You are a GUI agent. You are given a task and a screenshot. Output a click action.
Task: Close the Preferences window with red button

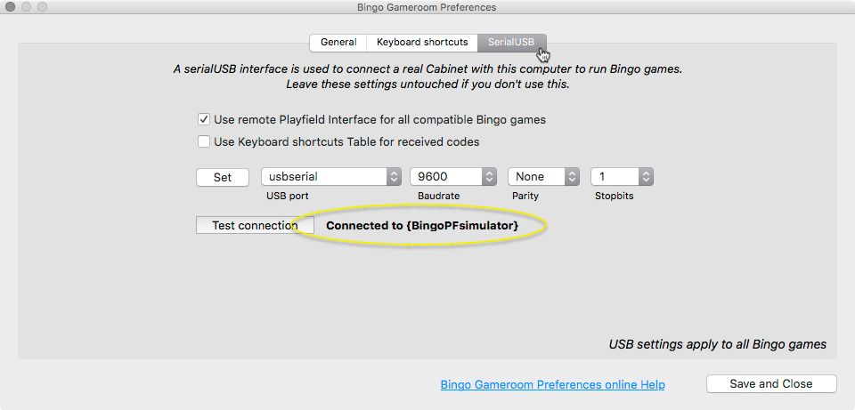tap(11, 7)
